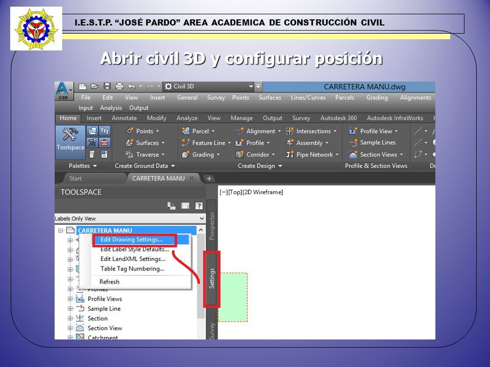The image size is (490, 367).
Task: Click the Save disk icon
Action: pyautogui.click(x=107, y=87)
